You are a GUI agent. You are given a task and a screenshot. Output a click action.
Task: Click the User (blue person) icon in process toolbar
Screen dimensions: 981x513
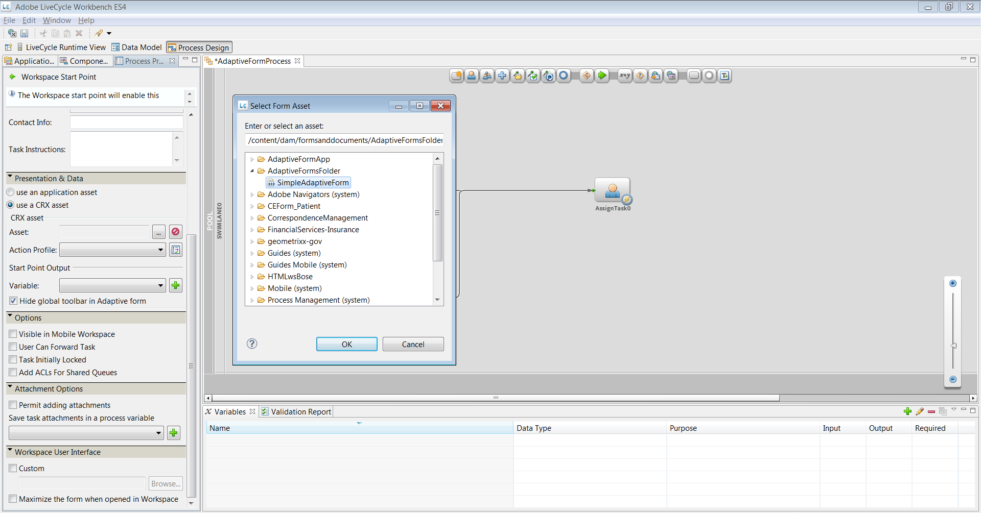click(x=472, y=76)
